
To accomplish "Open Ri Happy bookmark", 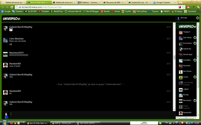I will click(x=177, y=11).
